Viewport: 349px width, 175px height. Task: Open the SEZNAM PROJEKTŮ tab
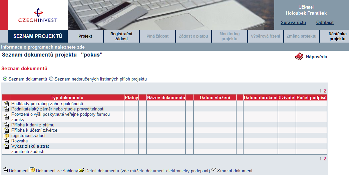coord(38,36)
